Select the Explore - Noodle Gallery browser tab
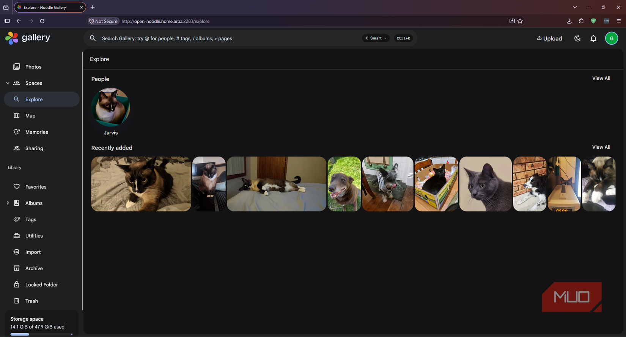The height and width of the screenshot is (337, 626). pos(50,7)
